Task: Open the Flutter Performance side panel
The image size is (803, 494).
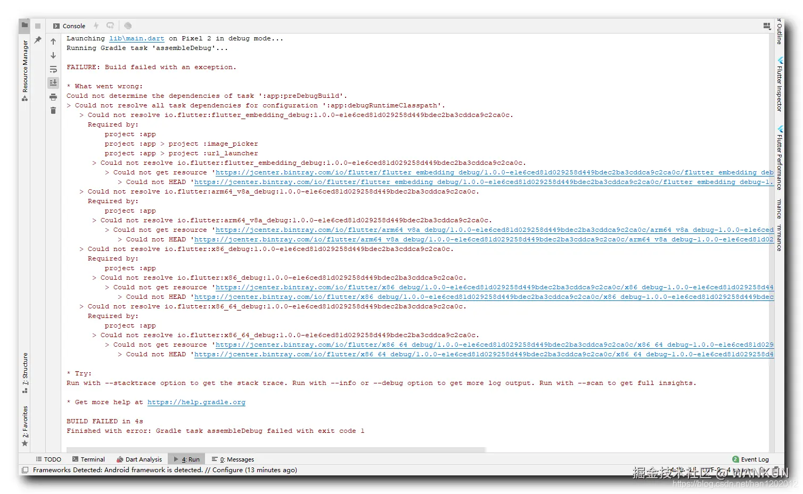Action: 780,157
